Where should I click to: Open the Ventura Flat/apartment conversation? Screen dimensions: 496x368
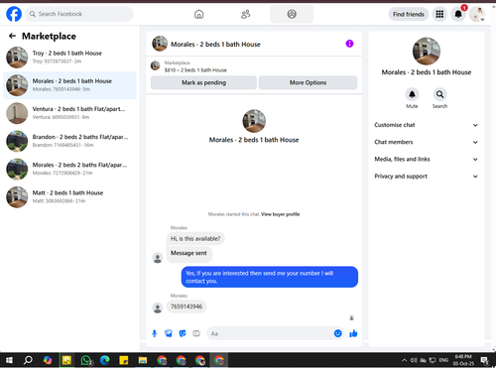(x=69, y=113)
